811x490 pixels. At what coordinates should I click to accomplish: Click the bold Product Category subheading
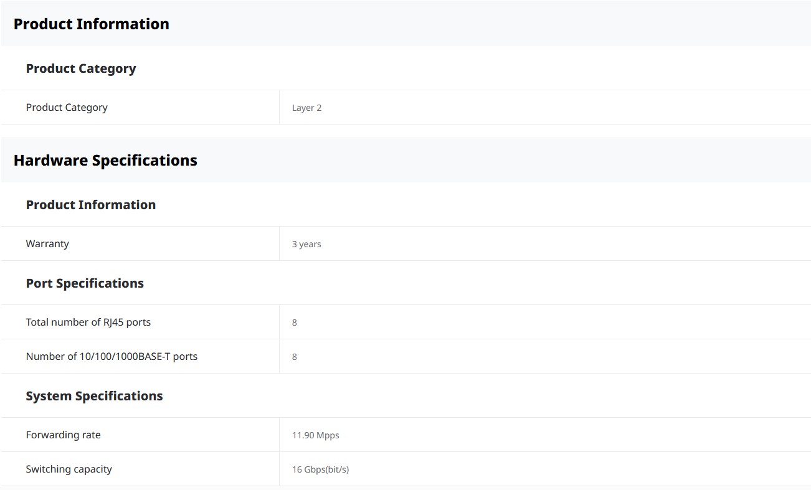pyautogui.click(x=81, y=69)
